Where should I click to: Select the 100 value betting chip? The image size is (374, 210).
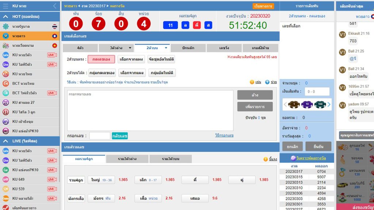tap(320, 104)
